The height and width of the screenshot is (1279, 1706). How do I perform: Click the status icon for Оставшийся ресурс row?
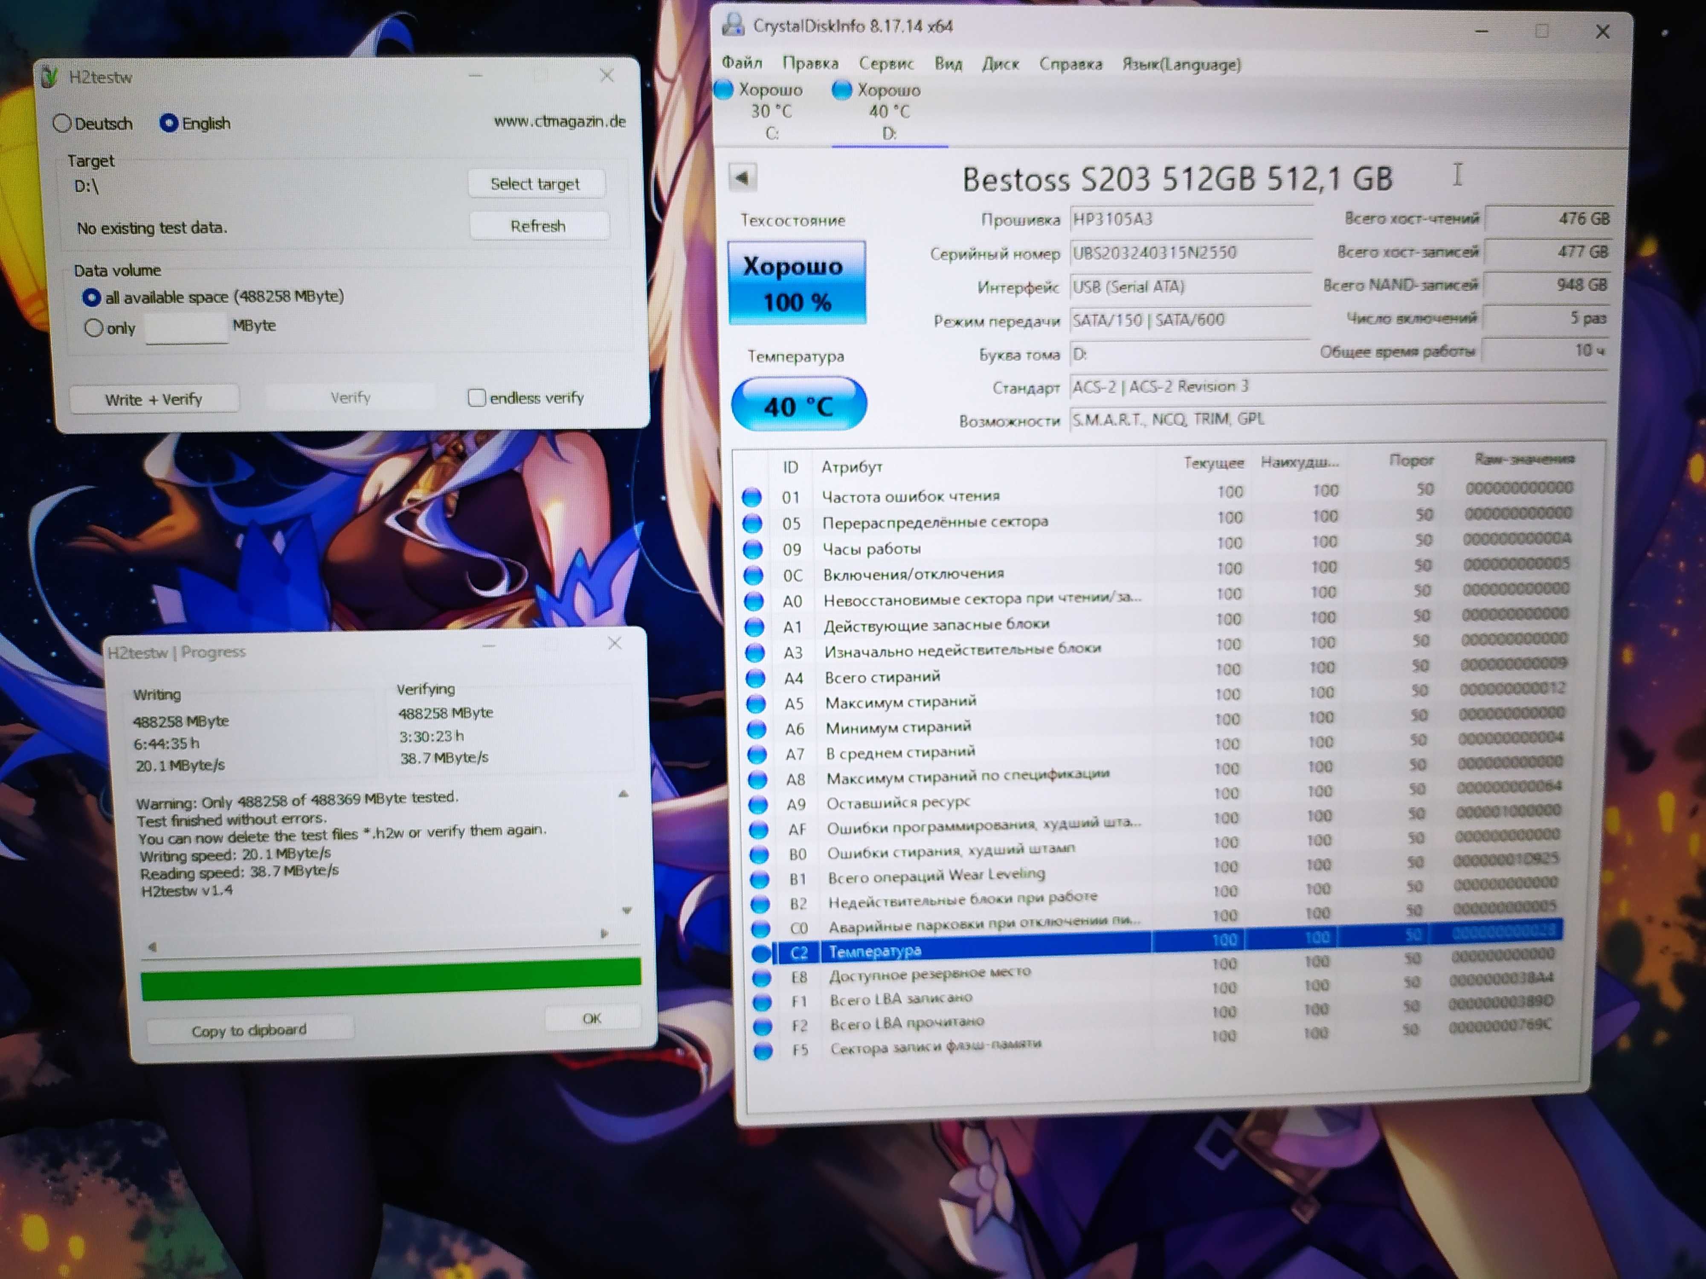(x=758, y=804)
